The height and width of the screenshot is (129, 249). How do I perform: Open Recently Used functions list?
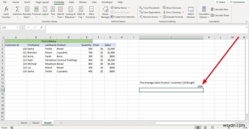(x=27, y=12)
